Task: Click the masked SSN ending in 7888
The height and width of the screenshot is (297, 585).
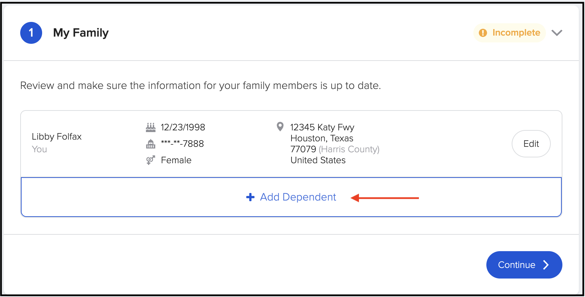Action: coord(182,143)
